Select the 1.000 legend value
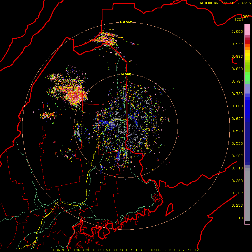Viewport: 252px width, 252px height. (x=237, y=31)
